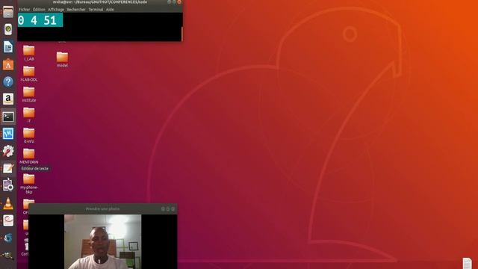Click the webcam preview in the photo window

103,242
